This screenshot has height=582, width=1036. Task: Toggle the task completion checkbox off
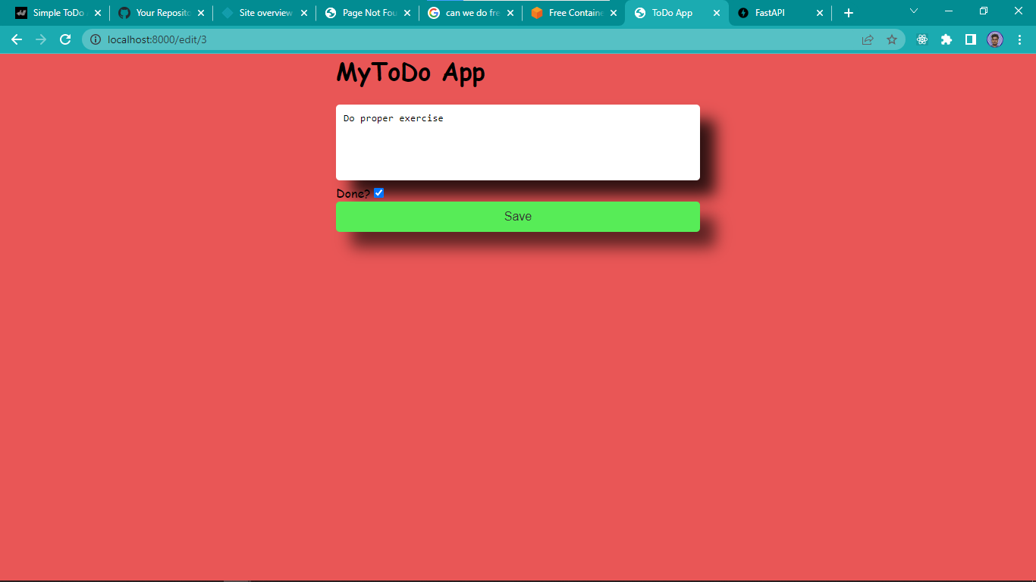pos(378,192)
